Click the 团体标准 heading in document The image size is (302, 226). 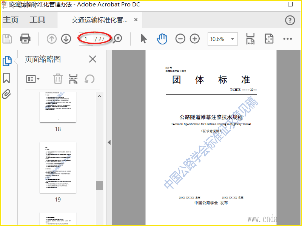(x=211, y=79)
